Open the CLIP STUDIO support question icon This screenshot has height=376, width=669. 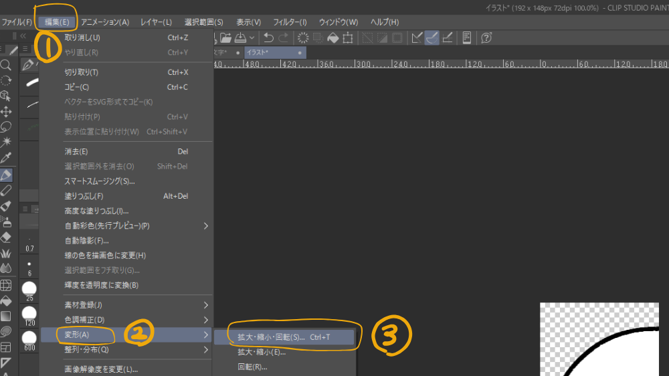(486, 38)
